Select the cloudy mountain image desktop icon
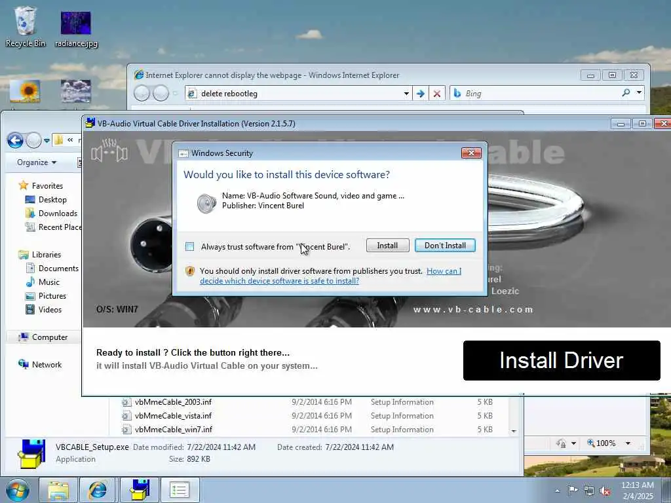The width and height of the screenshot is (671, 503). [76, 91]
